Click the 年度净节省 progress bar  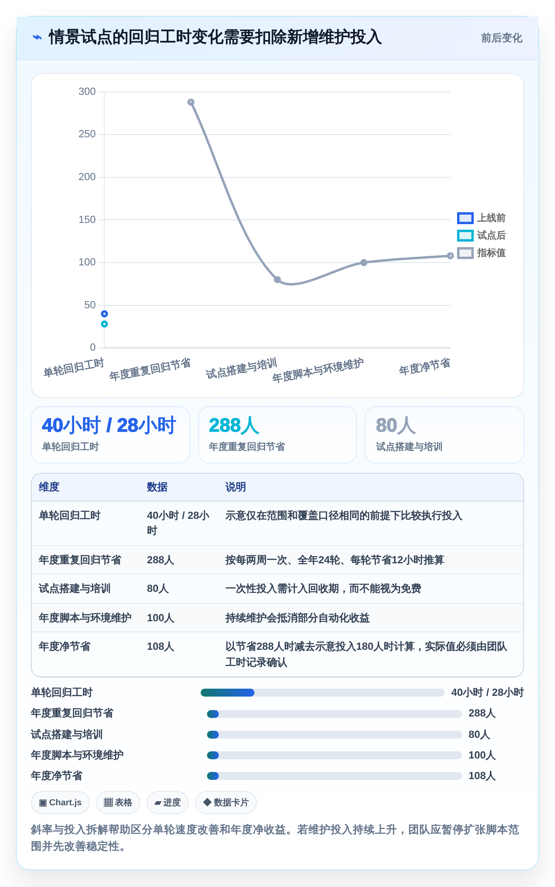coord(335,776)
